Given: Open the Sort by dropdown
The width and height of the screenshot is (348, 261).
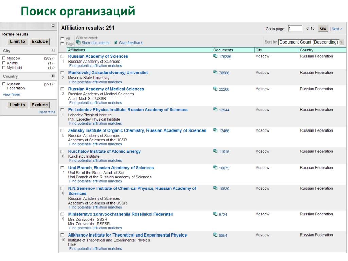Looking at the screenshot, I should pos(311,42).
